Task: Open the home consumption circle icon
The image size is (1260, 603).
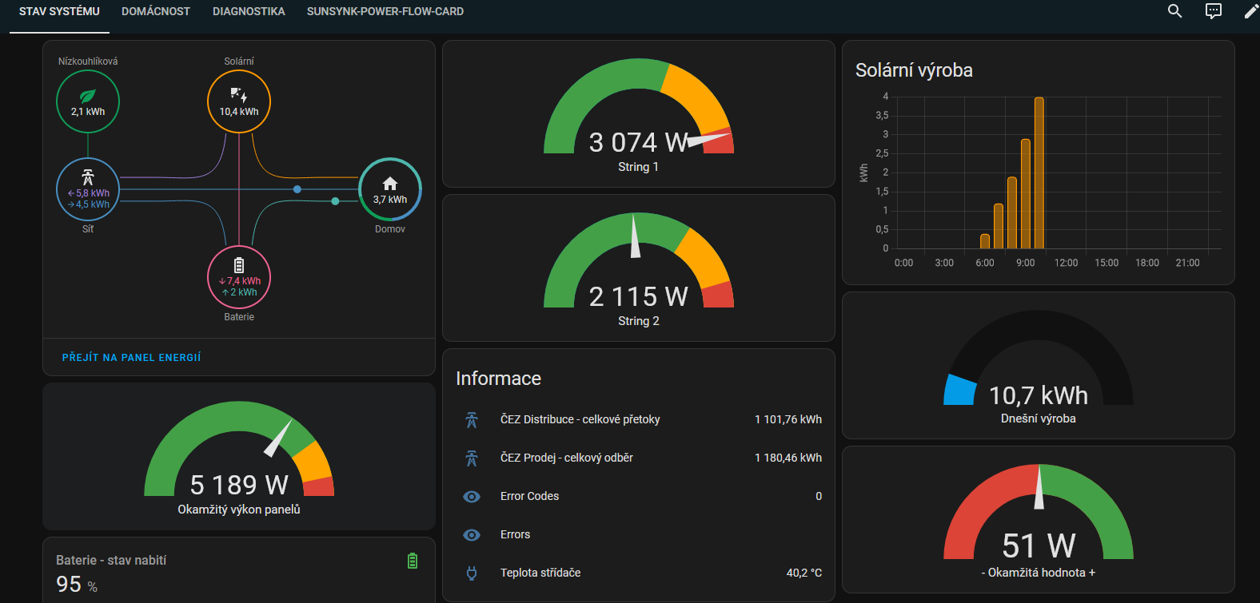Action: (390, 189)
